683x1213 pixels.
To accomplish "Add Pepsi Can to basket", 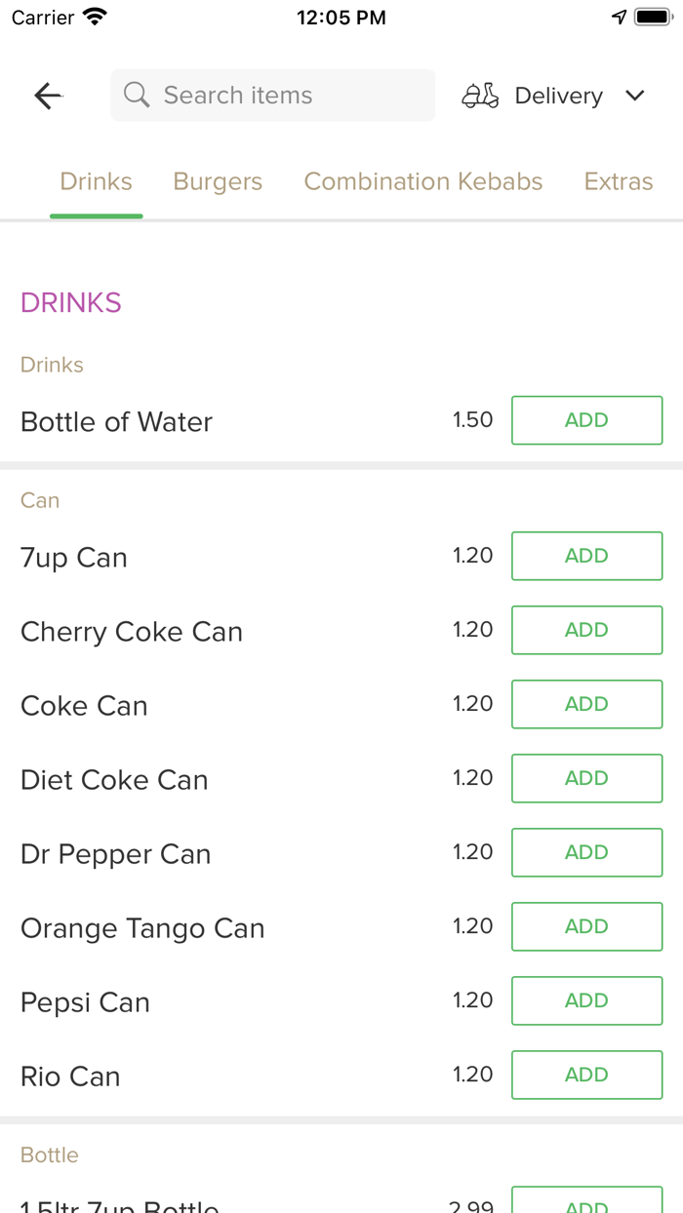I will click(586, 1000).
